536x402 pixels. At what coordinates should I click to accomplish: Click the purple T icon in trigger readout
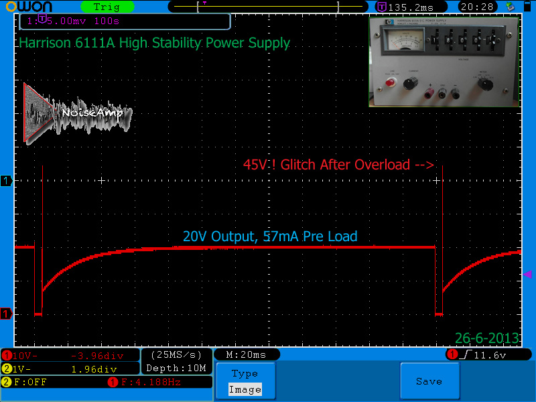tap(381, 7)
